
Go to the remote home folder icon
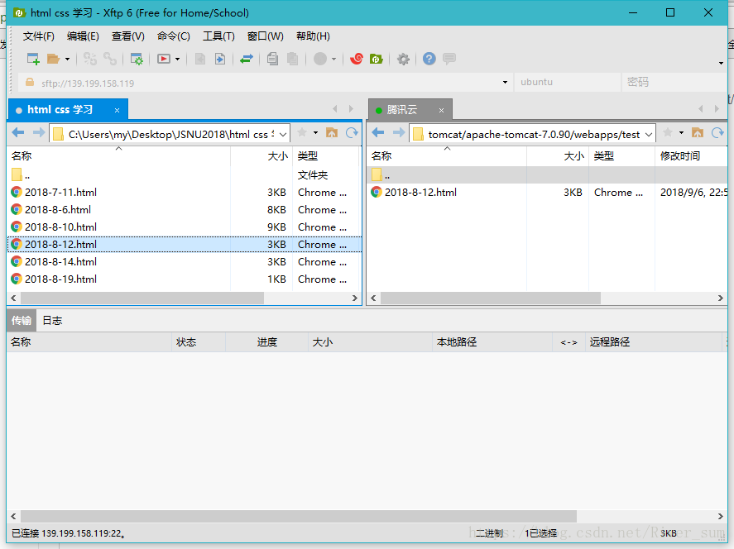pyautogui.click(x=698, y=133)
